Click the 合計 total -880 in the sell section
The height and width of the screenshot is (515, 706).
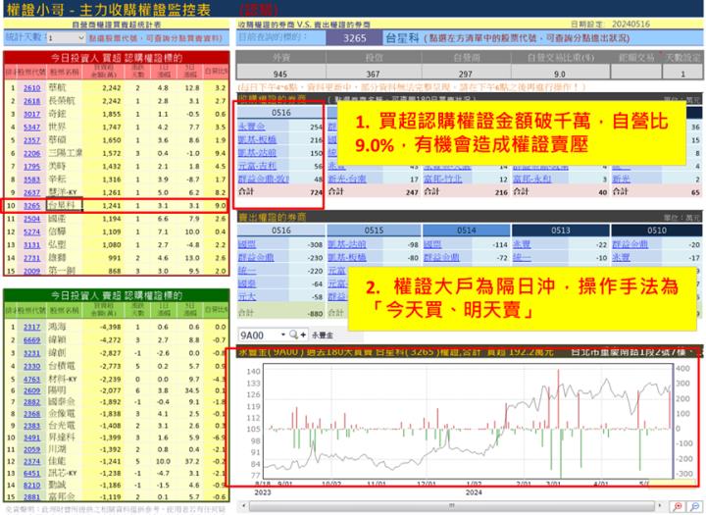pyautogui.click(x=315, y=313)
